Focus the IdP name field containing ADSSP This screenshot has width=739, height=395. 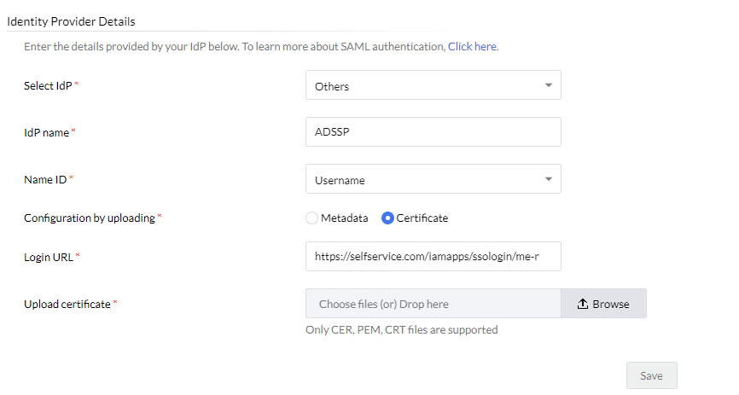[x=433, y=132]
